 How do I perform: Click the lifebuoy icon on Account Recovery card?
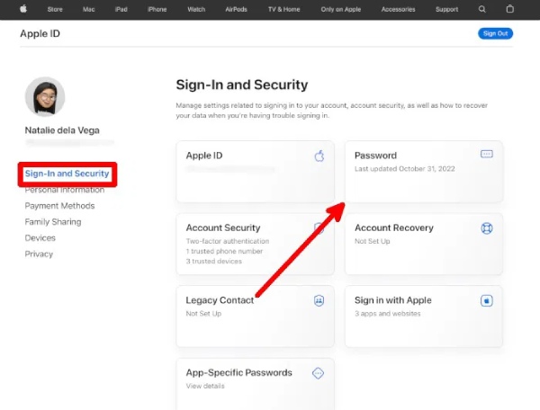click(x=487, y=228)
